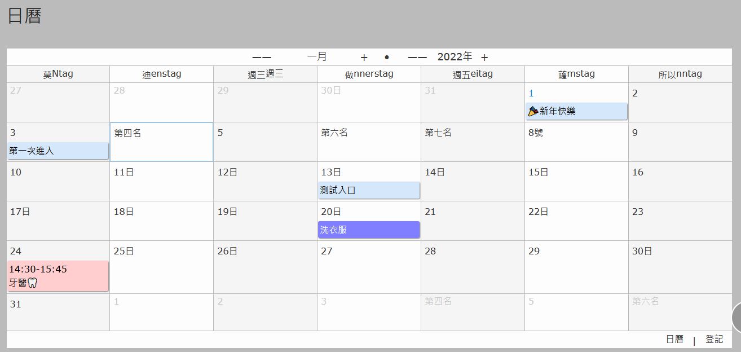Decrease the year with minus button
741x352 pixels.
[x=417, y=58]
